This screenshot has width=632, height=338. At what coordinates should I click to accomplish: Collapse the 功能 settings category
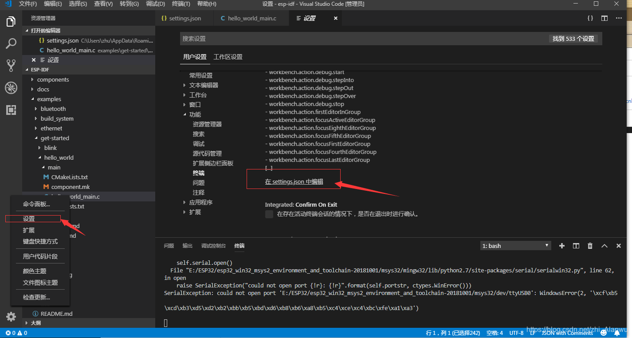pyautogui.click(x=195, y=114)
